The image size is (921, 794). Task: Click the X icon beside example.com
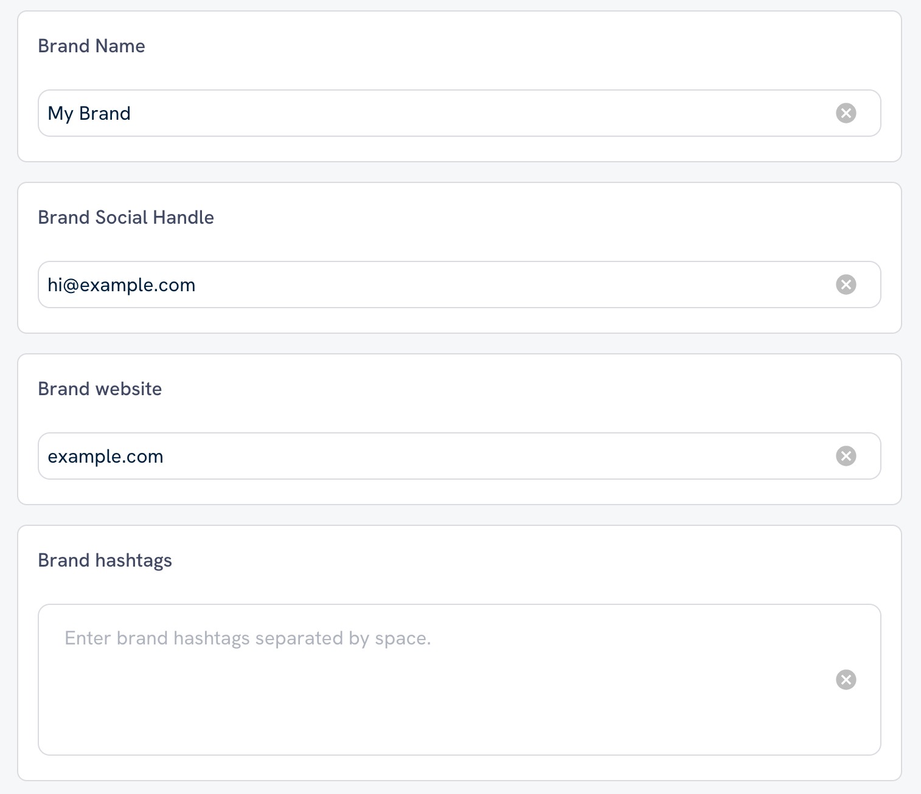coord(846,456)
